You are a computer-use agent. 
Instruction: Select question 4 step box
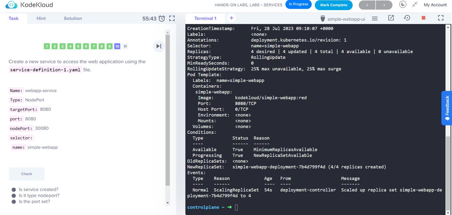(70, 46)
